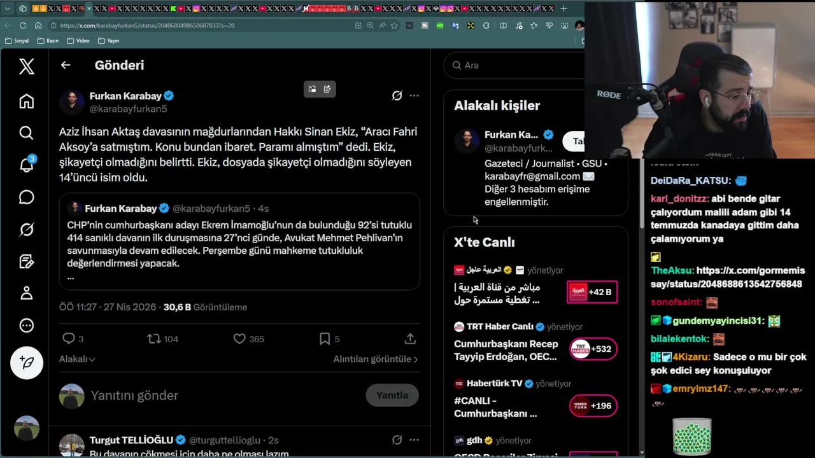Open the Sosyal bookmarks folder
The height and width of the screenshot is (458, 815).
point(17,41)
